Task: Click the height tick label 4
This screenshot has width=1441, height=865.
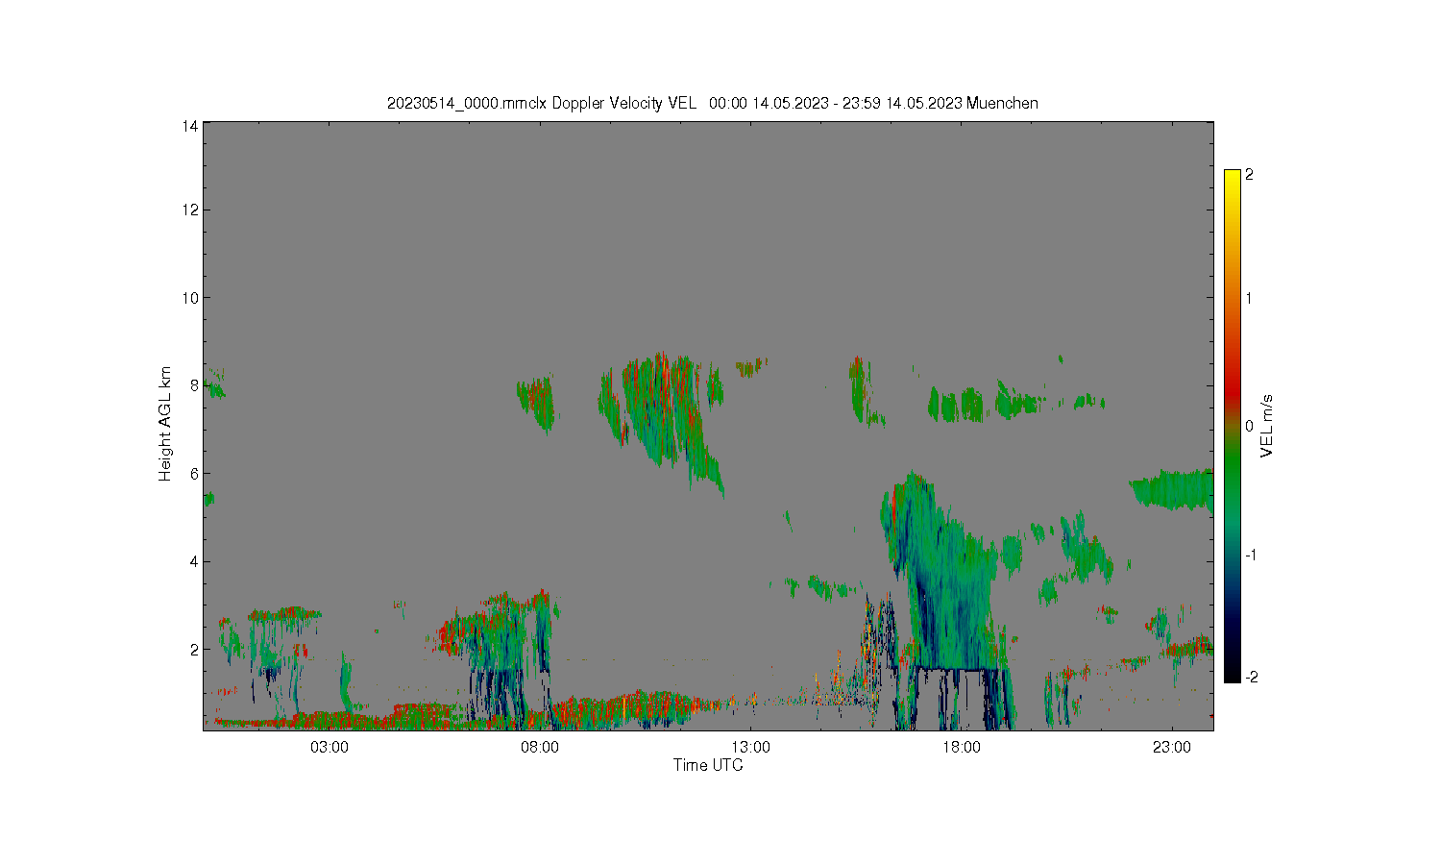Action: [194, 561]
